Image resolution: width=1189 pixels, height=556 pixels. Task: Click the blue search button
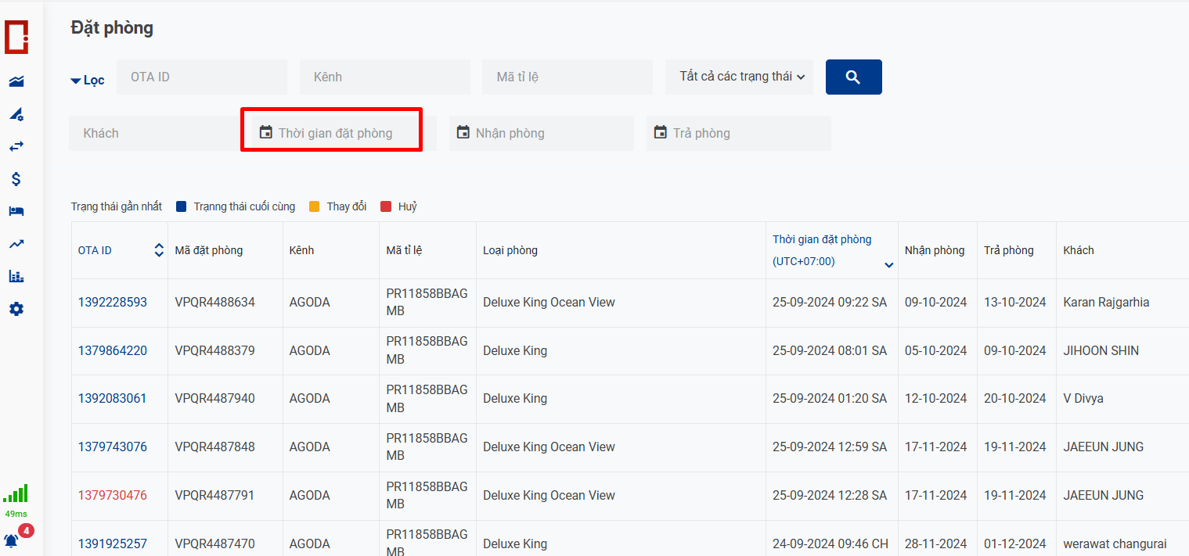[x=853, y=77]
